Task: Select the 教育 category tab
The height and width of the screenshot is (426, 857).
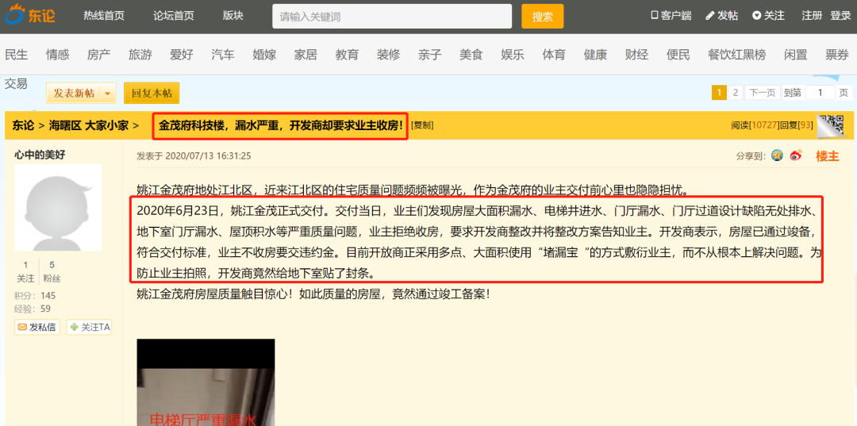Action: tap(347, 55)
